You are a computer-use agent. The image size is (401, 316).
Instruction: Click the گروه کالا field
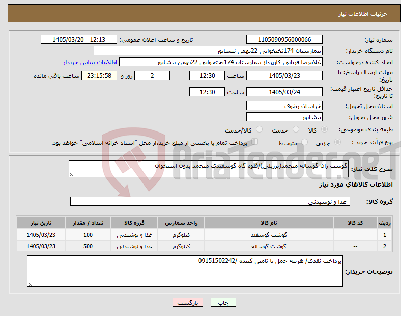point(210,201)
